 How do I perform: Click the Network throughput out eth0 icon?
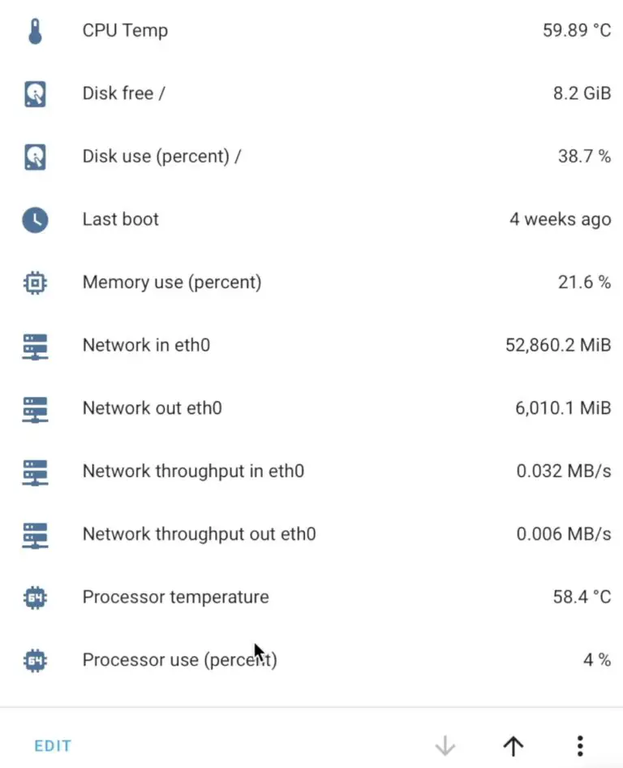pos(34,534)
